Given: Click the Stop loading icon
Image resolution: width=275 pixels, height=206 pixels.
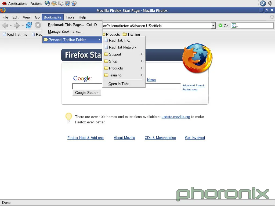Looking at the screenshot, I should 38,26.
